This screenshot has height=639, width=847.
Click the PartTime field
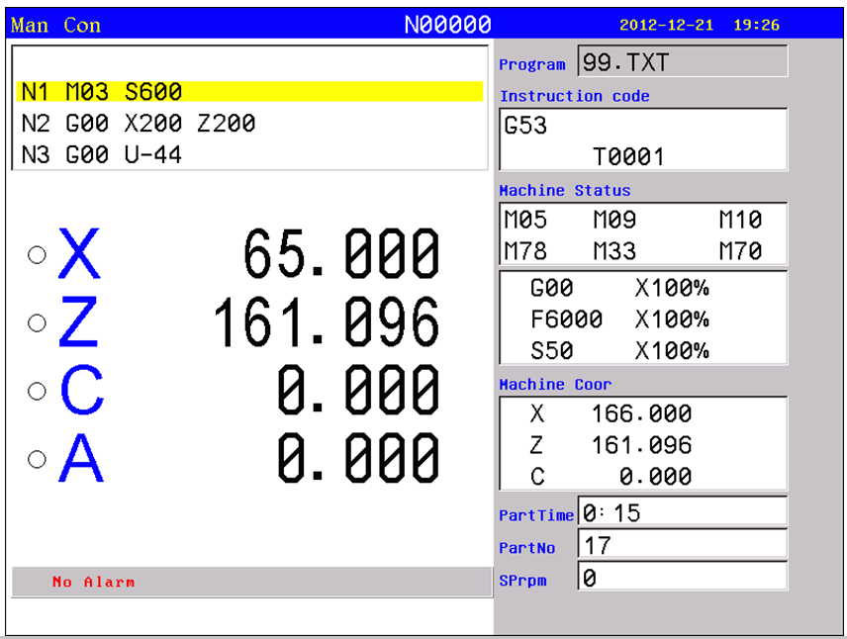pyautogui.click(x=682, y=512)
